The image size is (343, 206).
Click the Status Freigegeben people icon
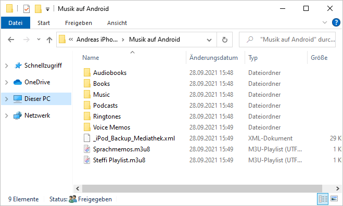pos(73,199)
